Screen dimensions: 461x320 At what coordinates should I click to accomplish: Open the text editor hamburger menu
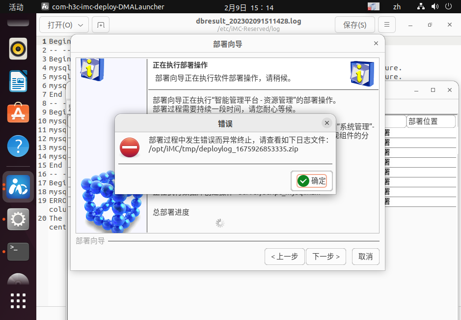(x=386, y=25)
